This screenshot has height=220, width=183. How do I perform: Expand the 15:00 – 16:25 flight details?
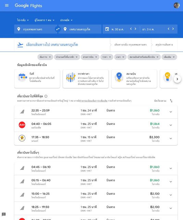coord(171,195)
